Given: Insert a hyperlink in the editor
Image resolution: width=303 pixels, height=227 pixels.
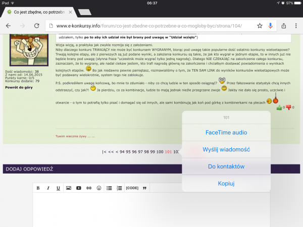Looking at the screenshot, I should coord(89,188).
